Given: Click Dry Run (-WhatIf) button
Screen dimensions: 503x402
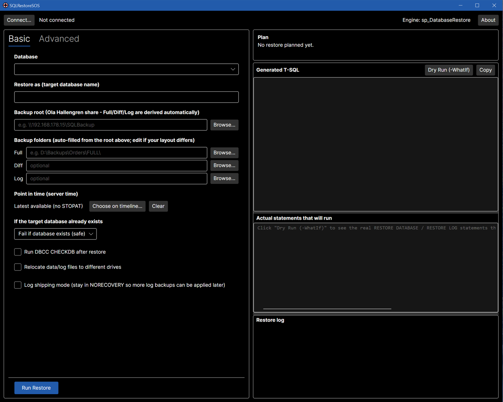Looking at the screenshot, I should (449, 70).
